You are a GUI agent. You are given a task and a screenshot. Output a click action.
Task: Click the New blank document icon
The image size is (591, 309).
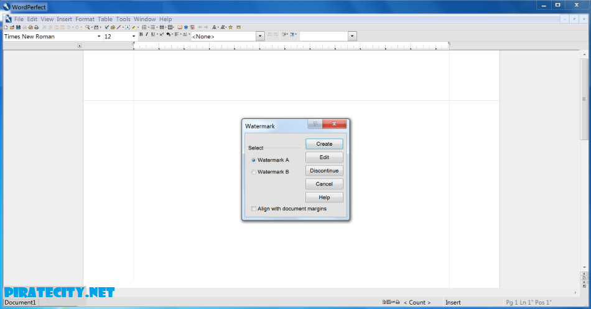(x=6, y=27)
